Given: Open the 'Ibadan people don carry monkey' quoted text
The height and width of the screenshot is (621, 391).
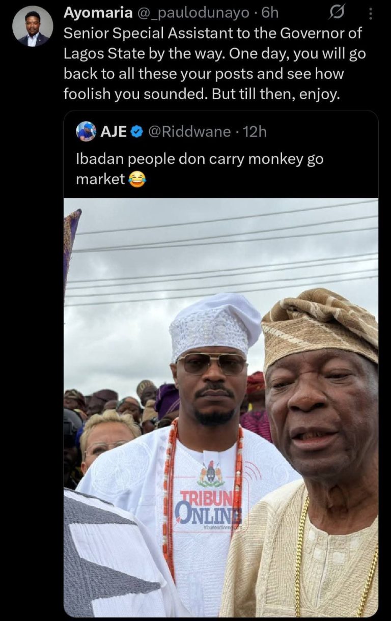Looking at the screenshot, I should (x=200, y=168).
